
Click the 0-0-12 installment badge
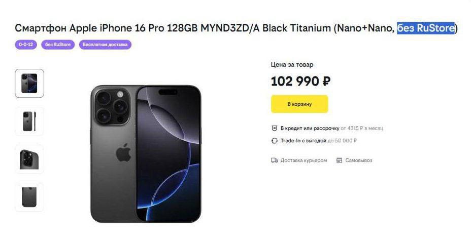(26, 45)
